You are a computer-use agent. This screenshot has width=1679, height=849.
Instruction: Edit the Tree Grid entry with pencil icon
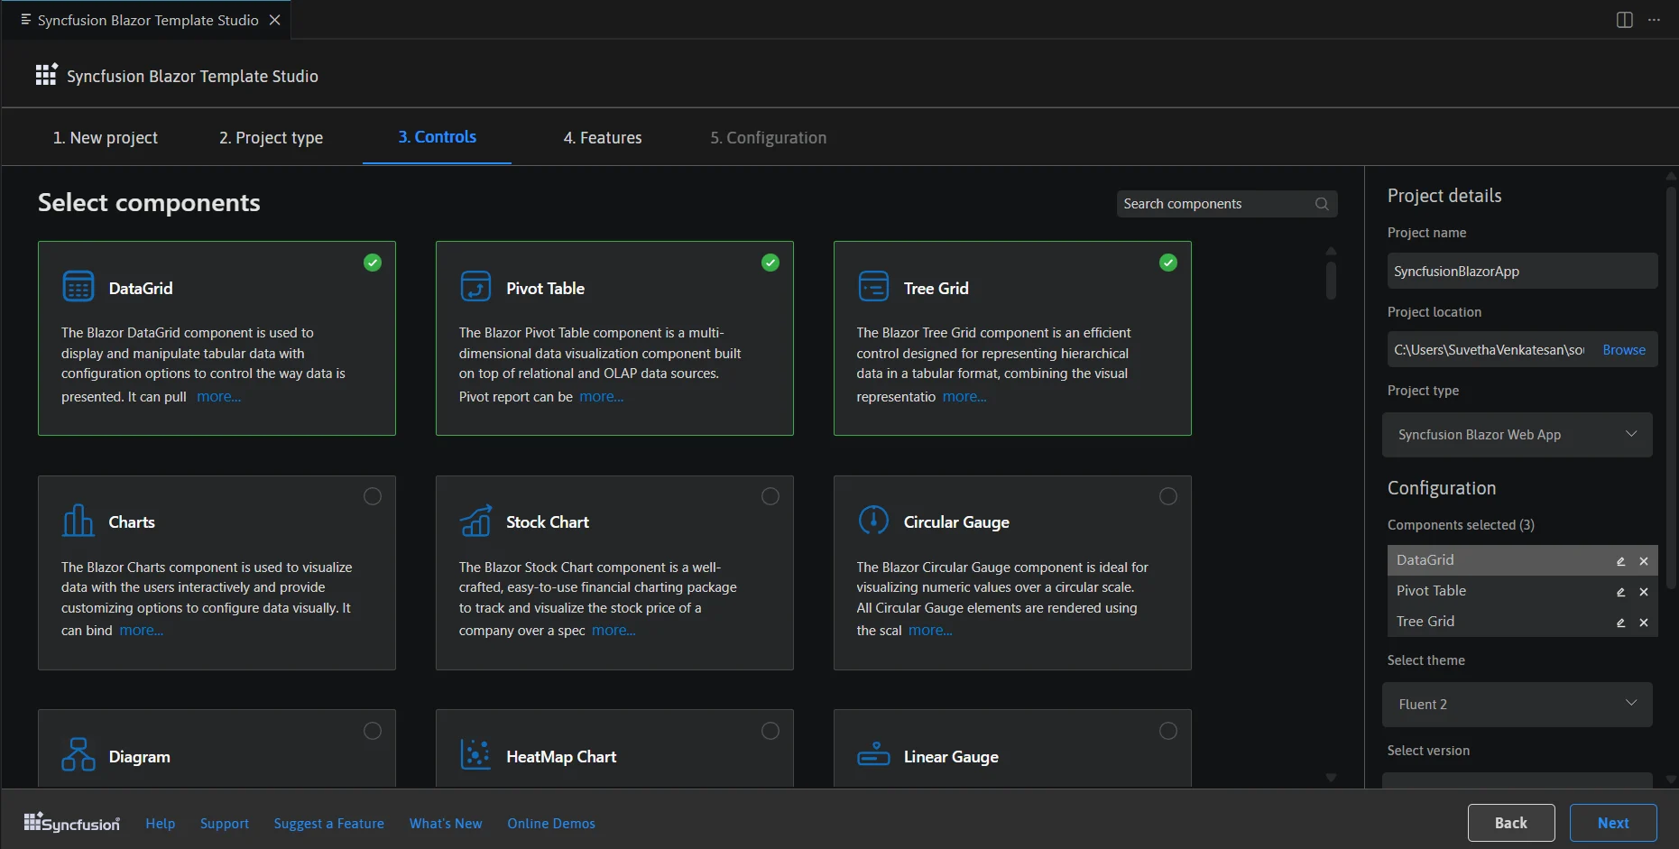pos(1620,623)
